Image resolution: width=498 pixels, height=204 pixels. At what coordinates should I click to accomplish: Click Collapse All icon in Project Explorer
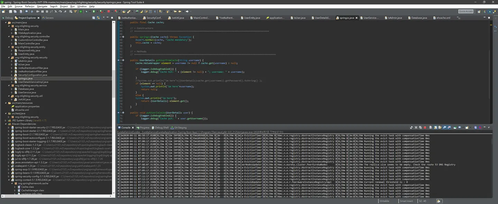click(x=93, y=18)
